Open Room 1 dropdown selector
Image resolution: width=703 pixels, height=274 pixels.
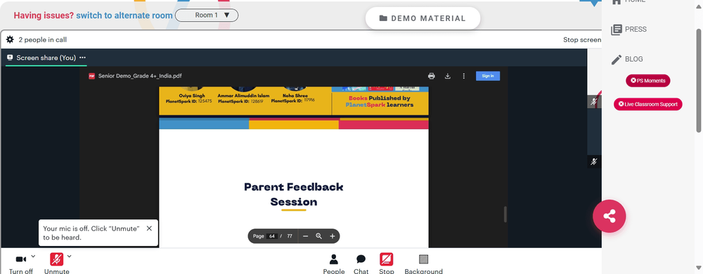tap(207, 15)
